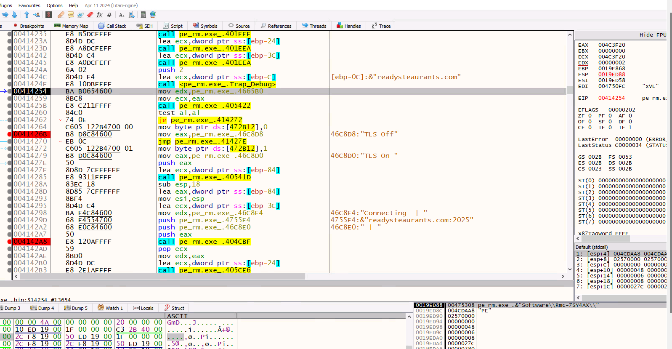Viewport: 672px width, 349px height.
Task: Open the Variables hash icon
Action: pyautogui.click(x=109, y=15)
